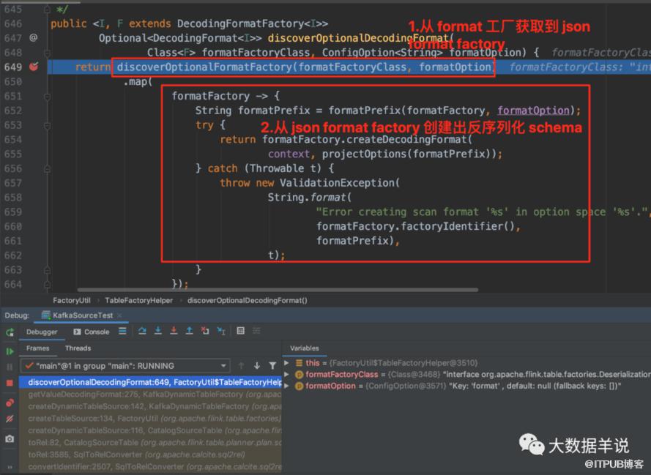Viewport: 651px width, 475px height.
Task: Switch to the Debugger tab
Action: click(42, 332)
